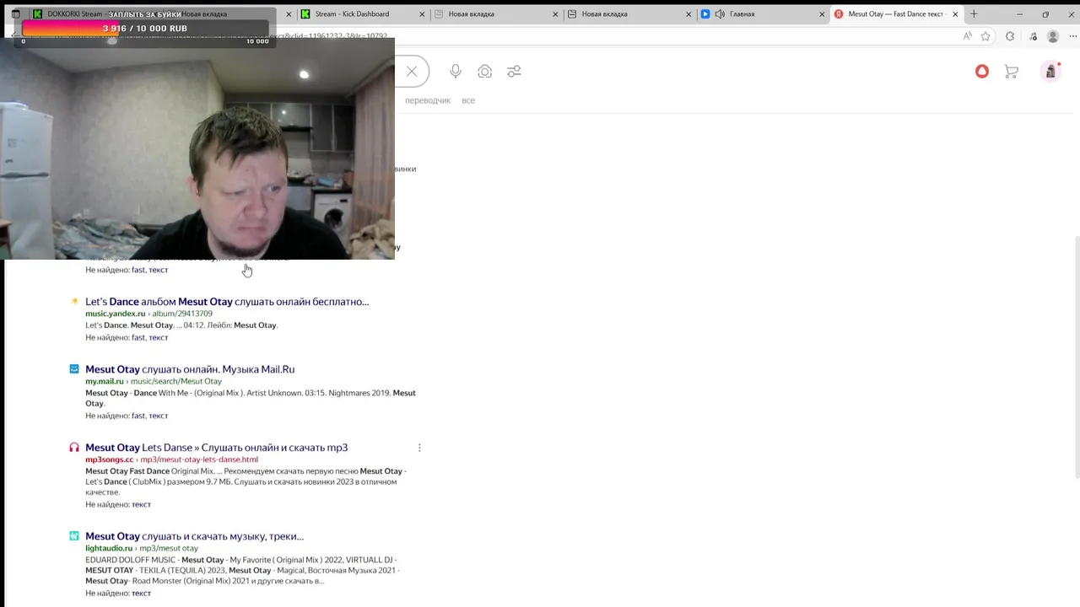Viewport: 1080px width, 607px height.
Task: Follow the my.mail.ru domain link
Action: click(105, 381)
